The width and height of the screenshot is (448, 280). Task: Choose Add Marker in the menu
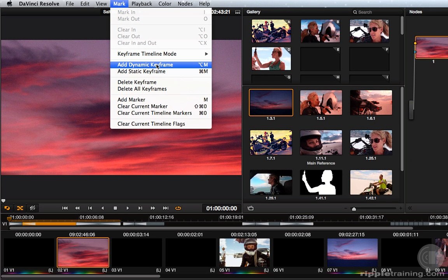pos(161,100)
